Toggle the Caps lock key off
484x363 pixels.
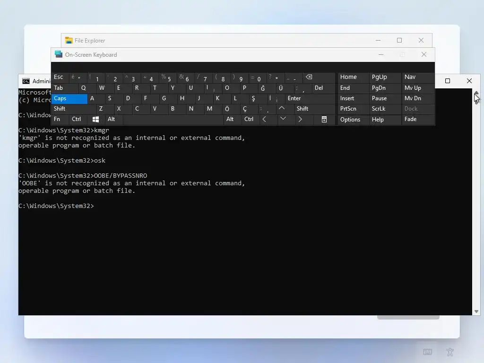[x=69, y=98]
